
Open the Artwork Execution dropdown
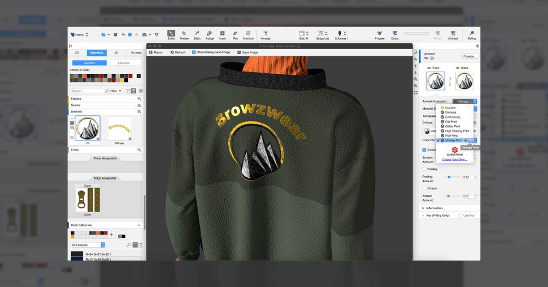(x=465, y=102)
